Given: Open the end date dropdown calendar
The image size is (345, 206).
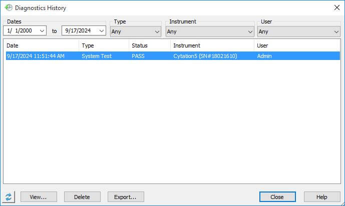Looking at the screenshot, I should pos(102,31).
